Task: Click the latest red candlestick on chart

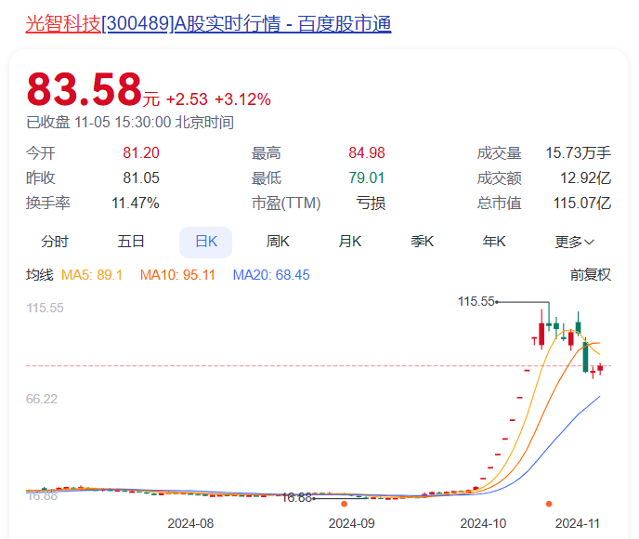Action: coord(600,369)
